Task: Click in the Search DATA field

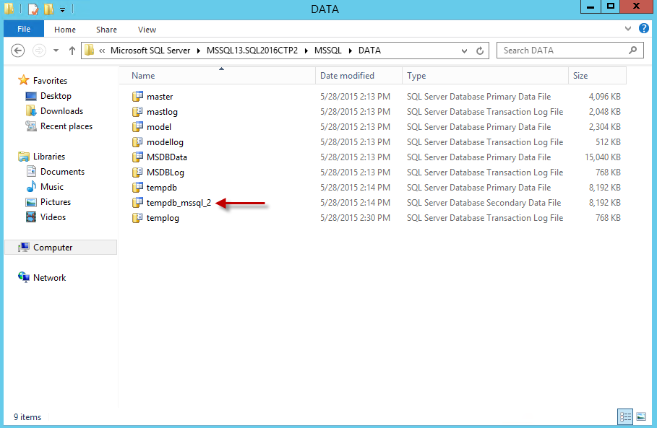Action: click(x=562, y=51)
